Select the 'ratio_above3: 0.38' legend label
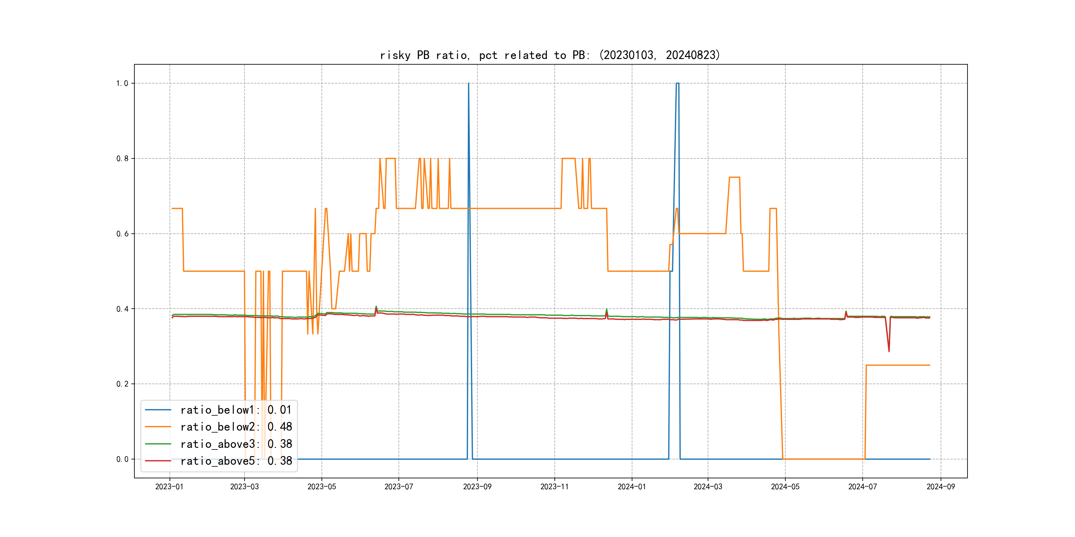This screenshot has width=1075, height=537. pos(236,444)
